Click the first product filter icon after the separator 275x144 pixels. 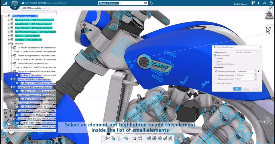click(x=149, y=138)
